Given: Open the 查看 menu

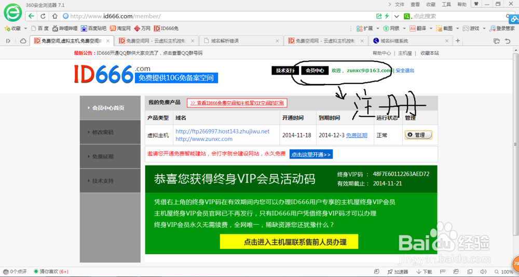Looking at the screenshot, I should pyautogui.click(x=415, y=4).
